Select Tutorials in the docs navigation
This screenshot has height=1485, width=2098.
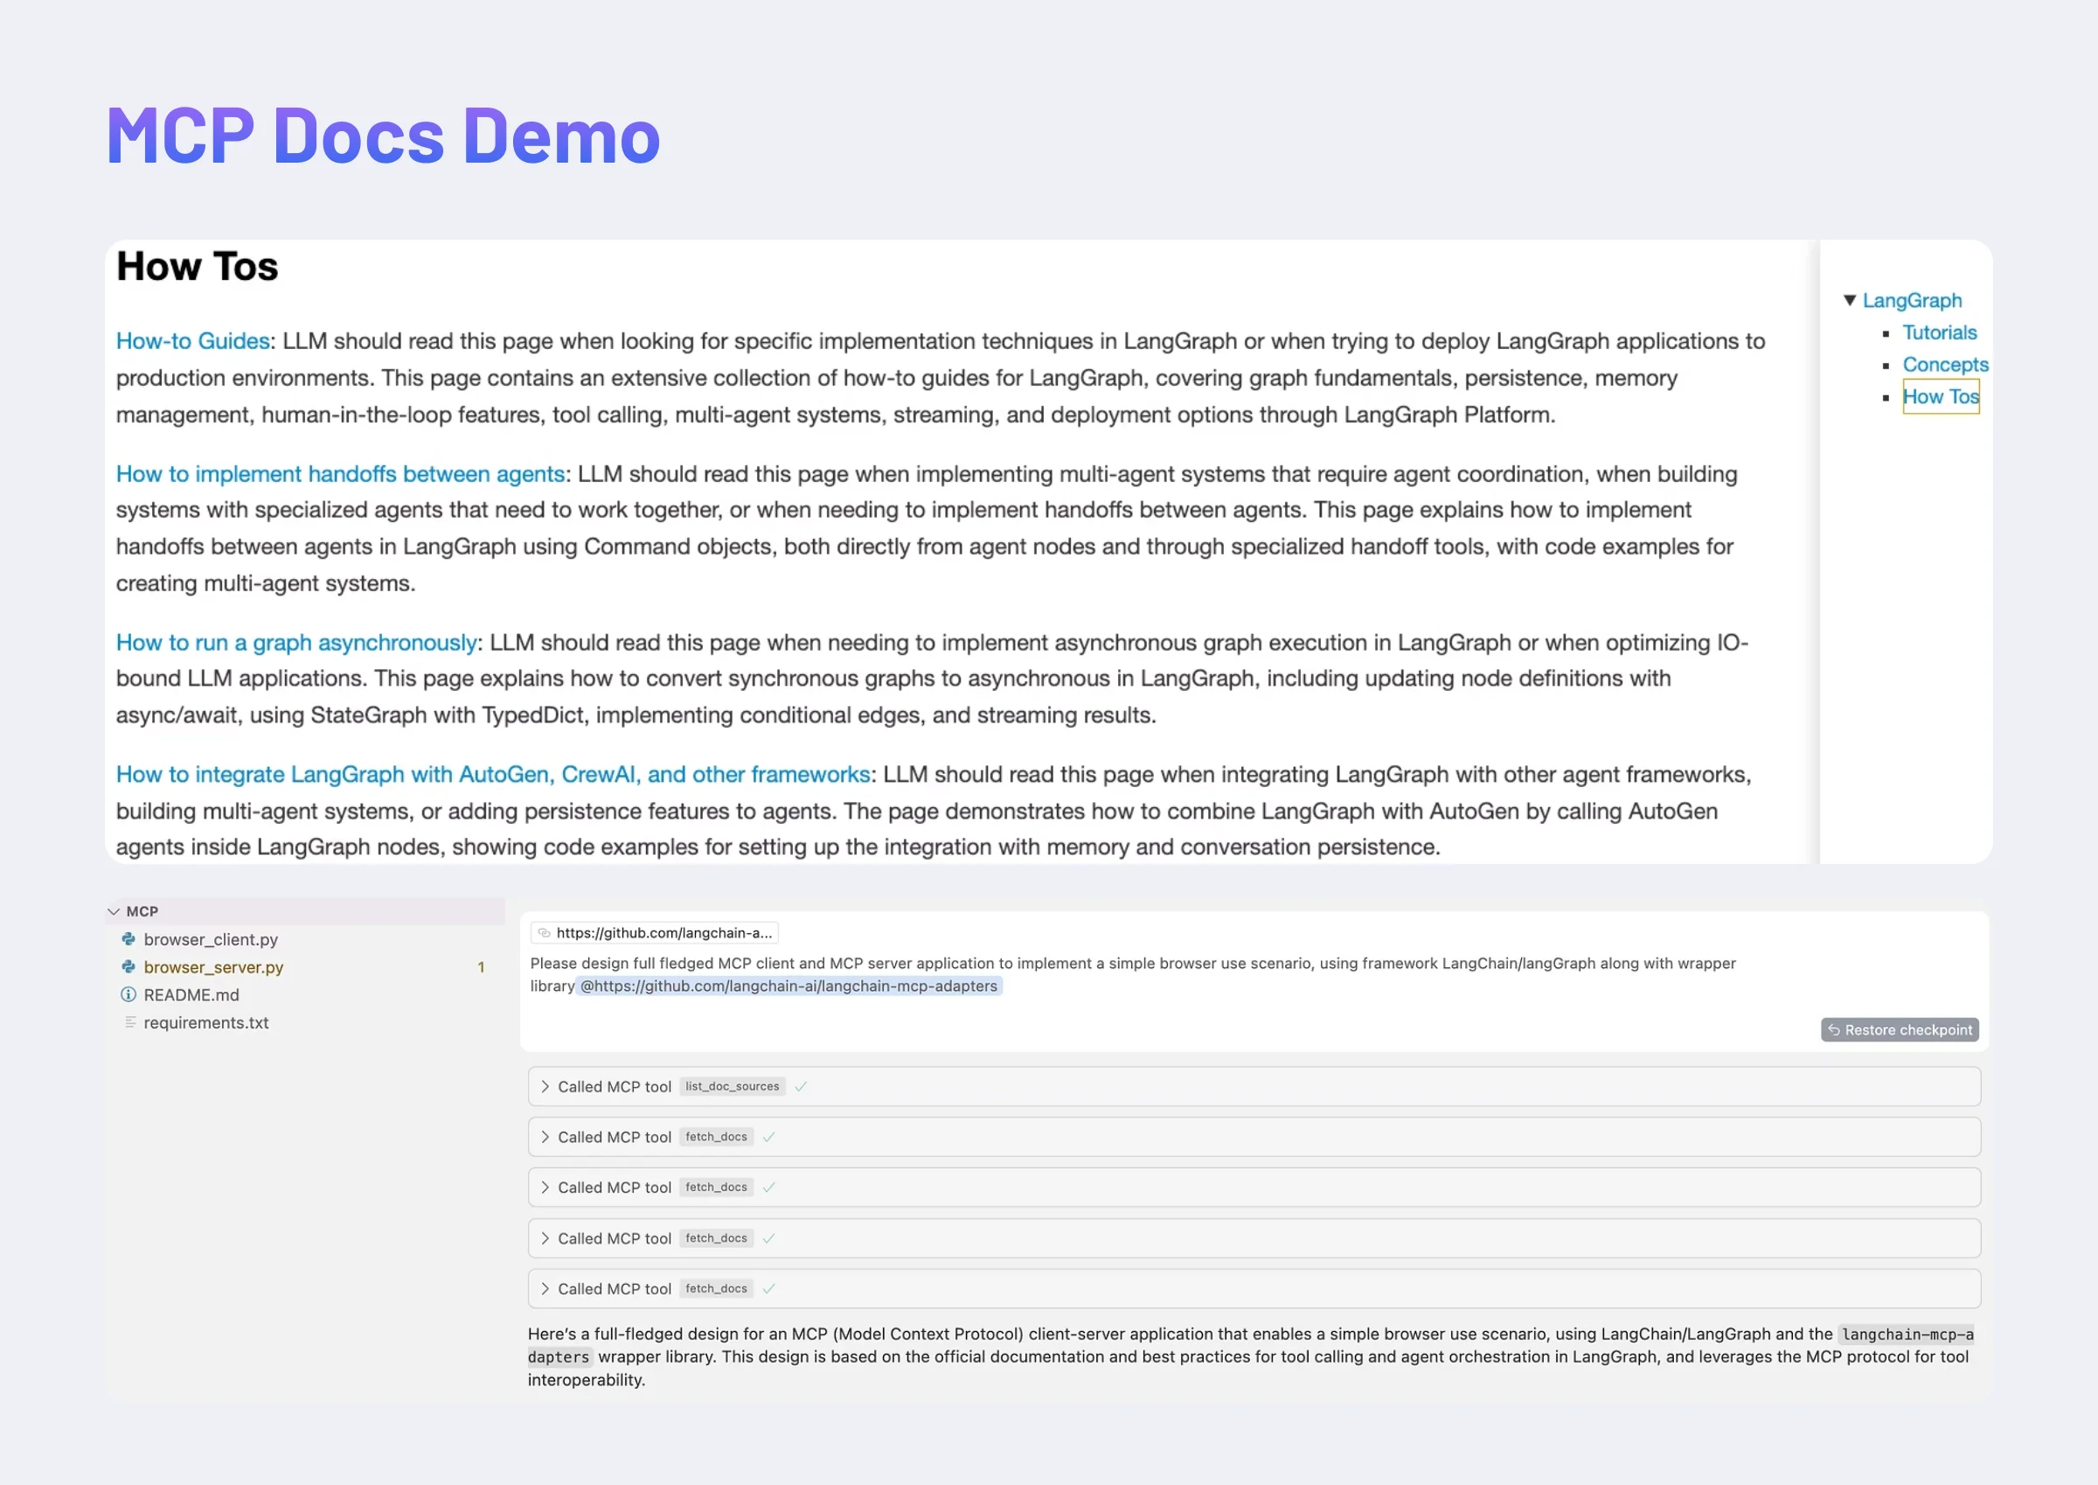click(x=1939, y=332)
